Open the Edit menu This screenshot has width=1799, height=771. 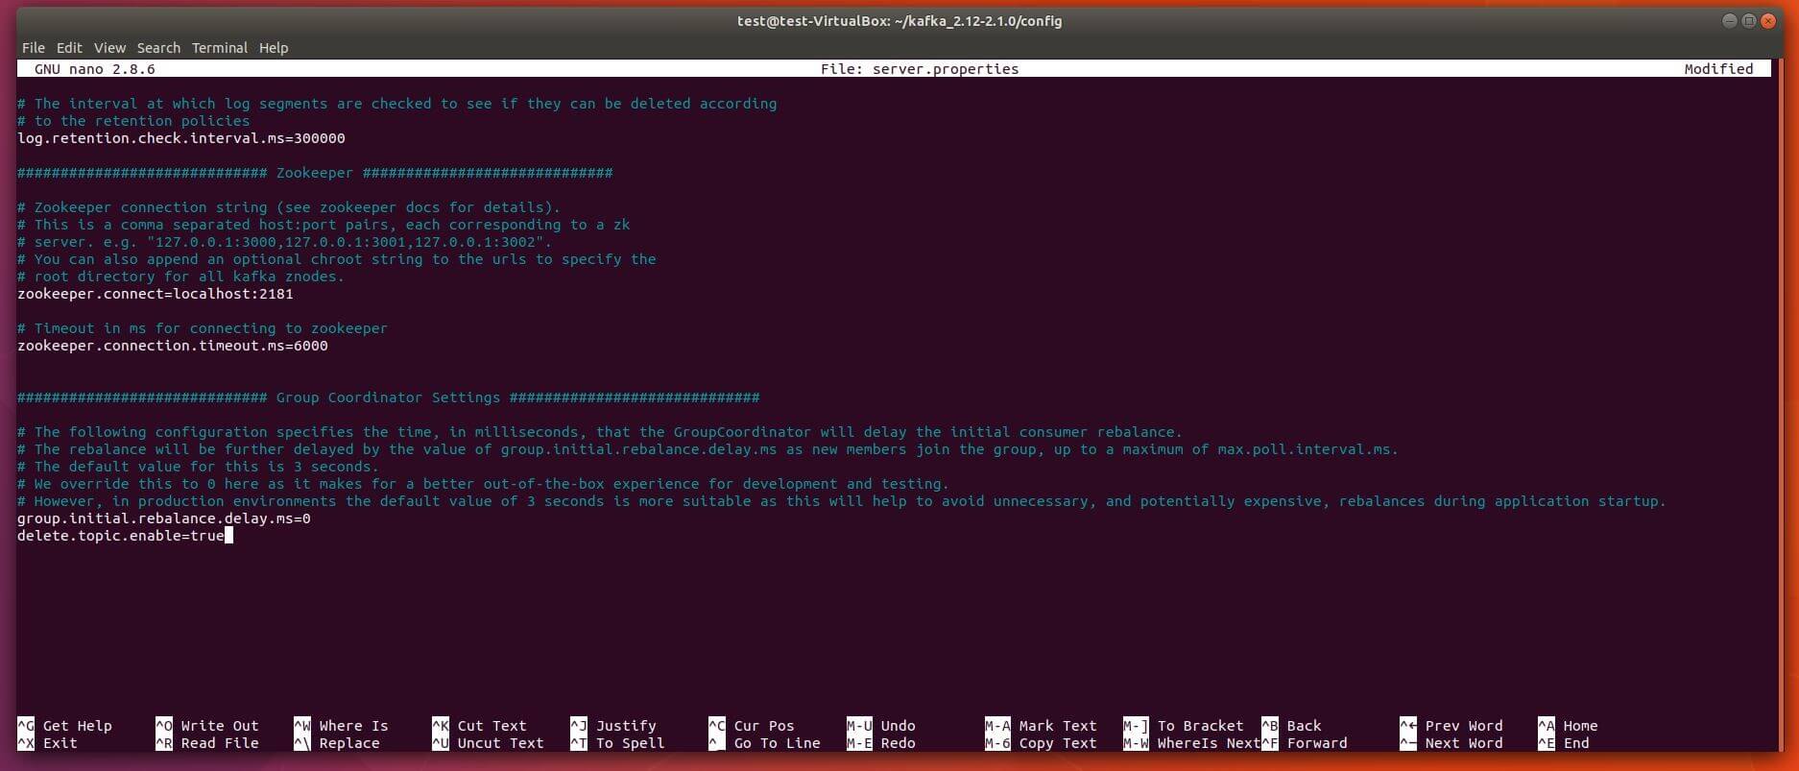coord(69,48)
